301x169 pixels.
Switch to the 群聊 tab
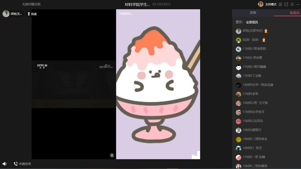click(253, 13)
